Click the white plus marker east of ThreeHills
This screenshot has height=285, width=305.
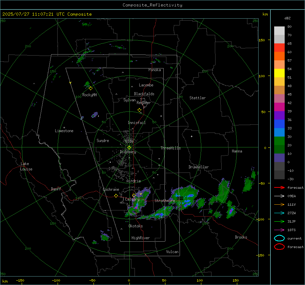click(x=191, y=137)
